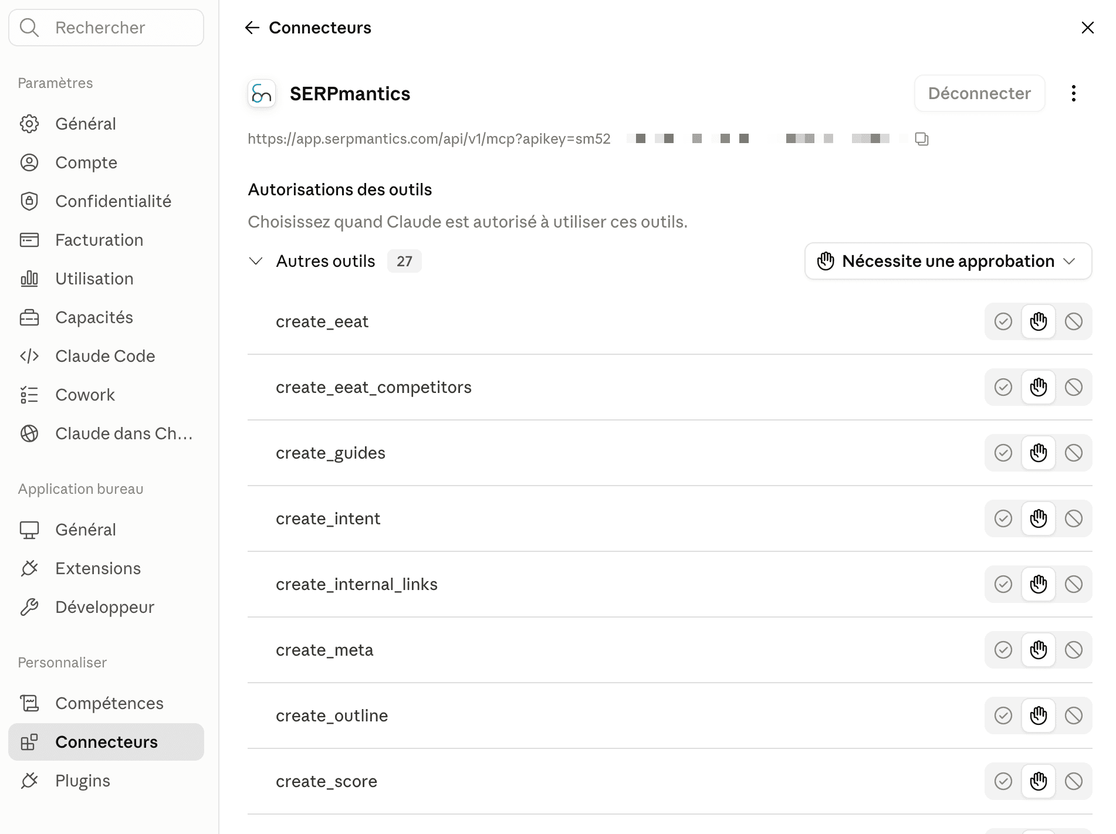Viewport: 1116px width, 834px height.
Task: Collapse the Autres outils section
Action: 256,261
